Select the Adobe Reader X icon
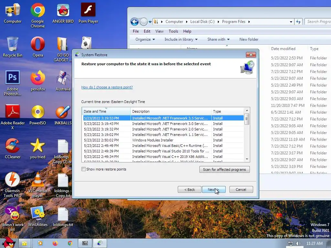This screenshot has width=331, height=248. [x=13, y=117]
